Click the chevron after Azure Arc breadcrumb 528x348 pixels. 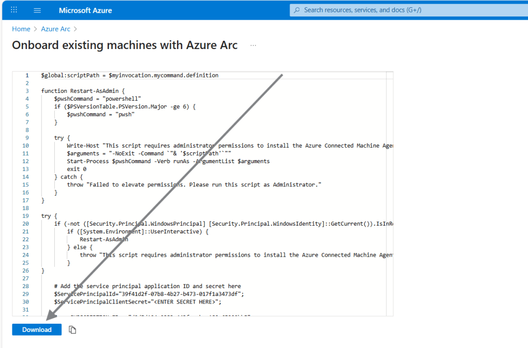pos(75,29)
